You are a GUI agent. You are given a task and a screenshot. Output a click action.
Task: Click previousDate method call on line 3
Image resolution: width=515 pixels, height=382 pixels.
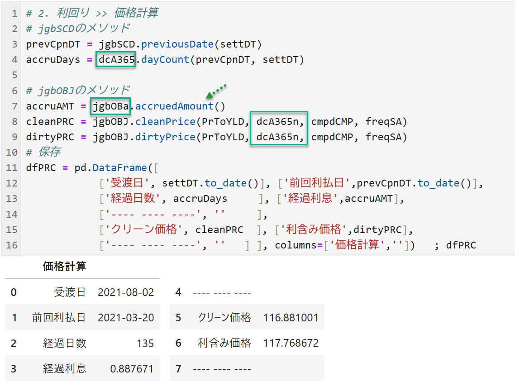[x=177, y=44]
